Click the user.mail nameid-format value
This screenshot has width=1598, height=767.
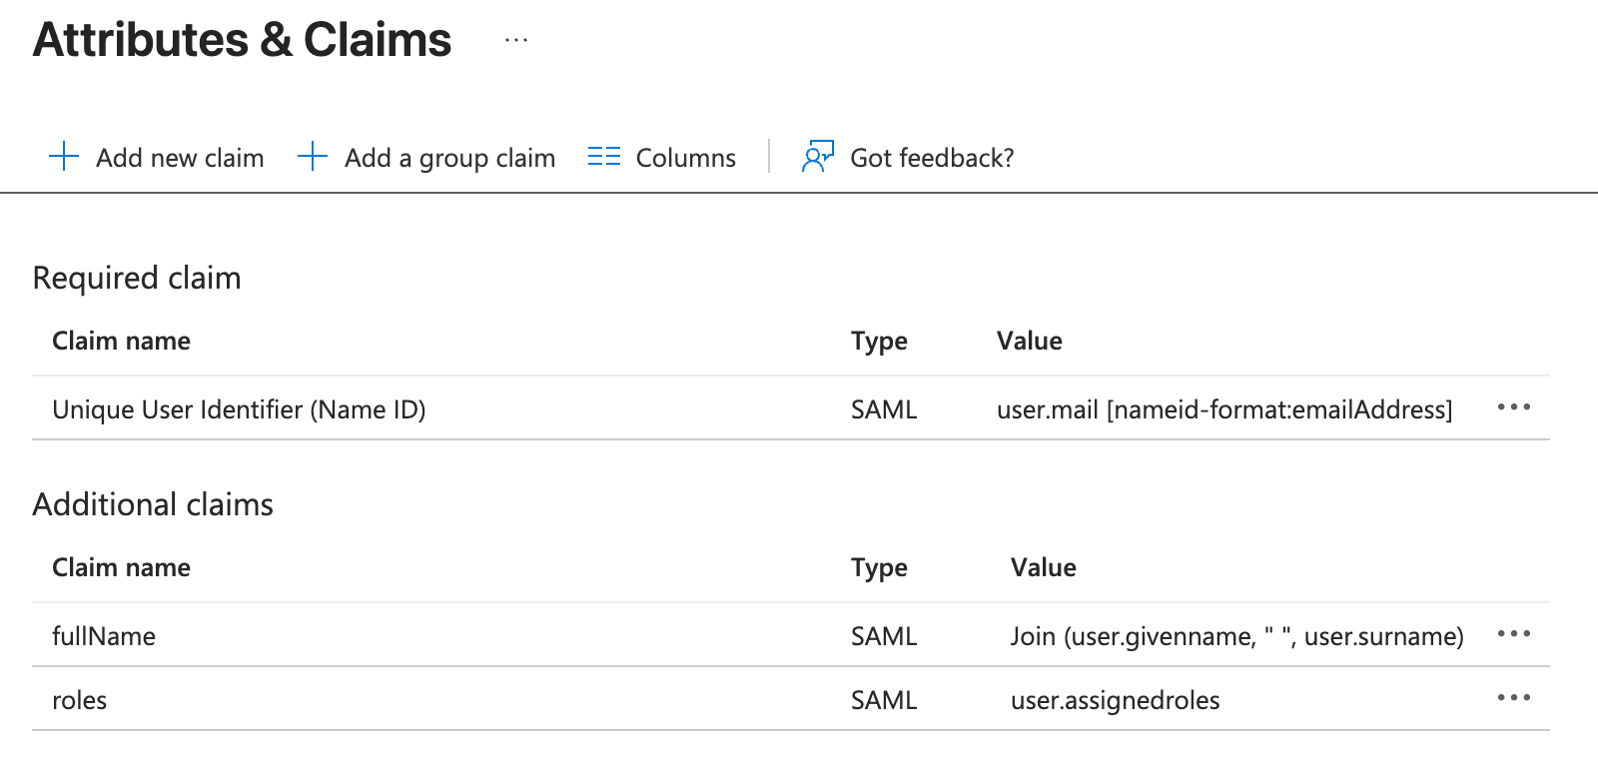click(x=1223, y=409)
